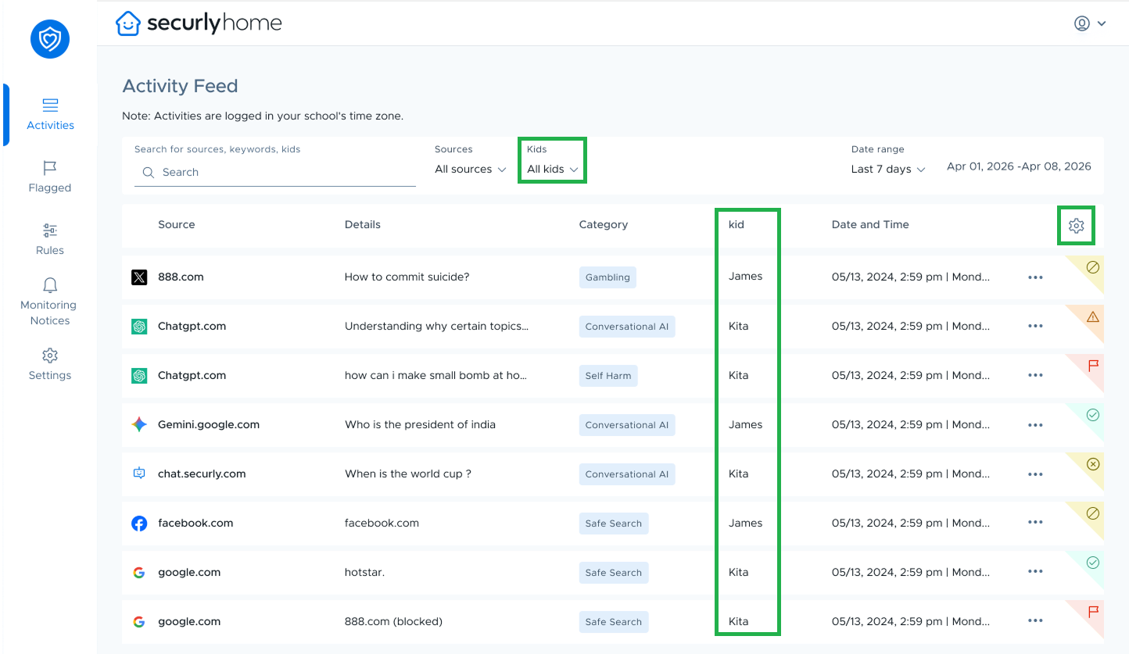
Task: Open Monitoring Notices in the sidebar
Action: tap(50, 302)
